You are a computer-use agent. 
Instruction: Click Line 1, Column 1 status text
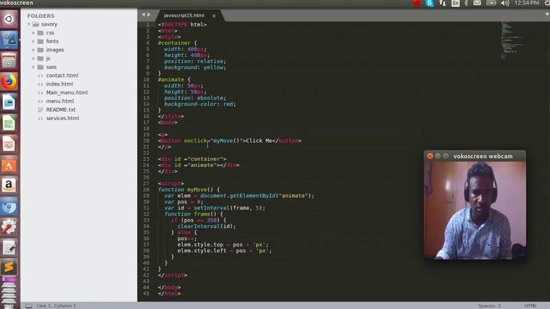click(x=56, y=306)
